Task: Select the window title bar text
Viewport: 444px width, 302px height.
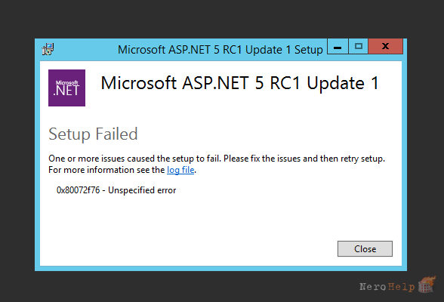Action: pos(220,50)
